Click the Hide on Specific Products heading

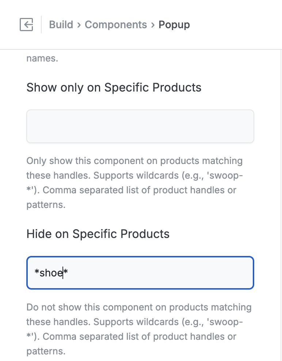point(97,234)
